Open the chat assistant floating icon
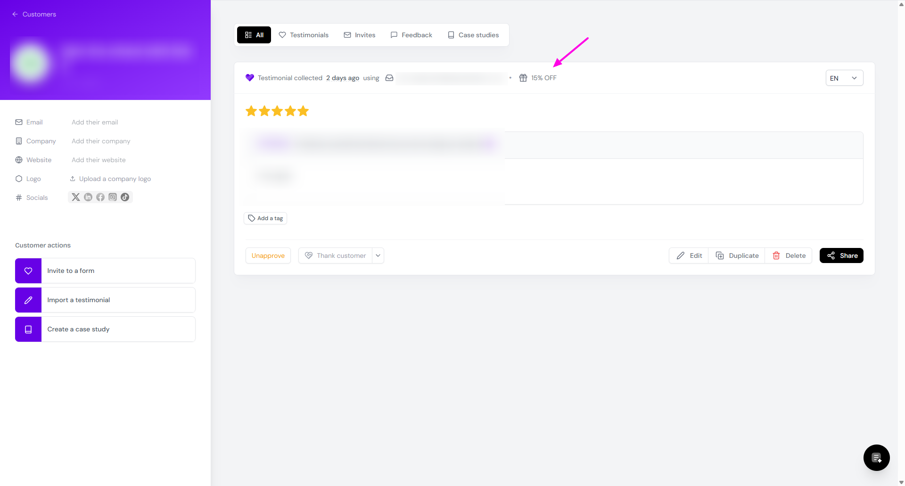905x486 pixels. coord(876,457)
